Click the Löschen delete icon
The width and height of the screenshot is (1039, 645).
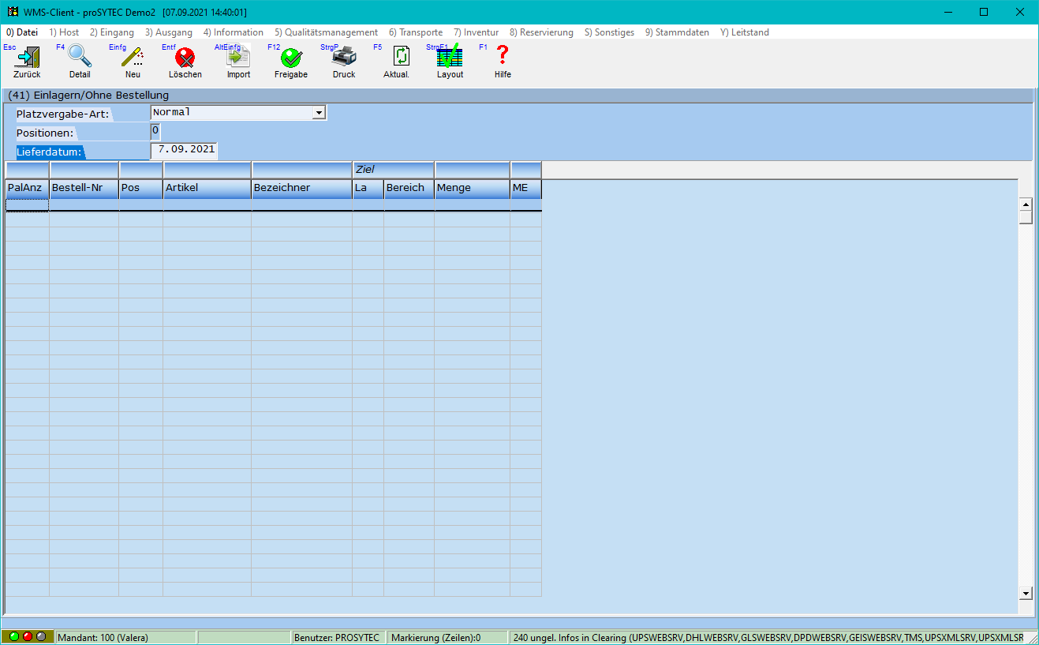click(185, 58)
